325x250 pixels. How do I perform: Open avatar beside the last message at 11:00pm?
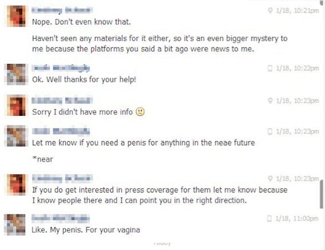coord(16,224)
